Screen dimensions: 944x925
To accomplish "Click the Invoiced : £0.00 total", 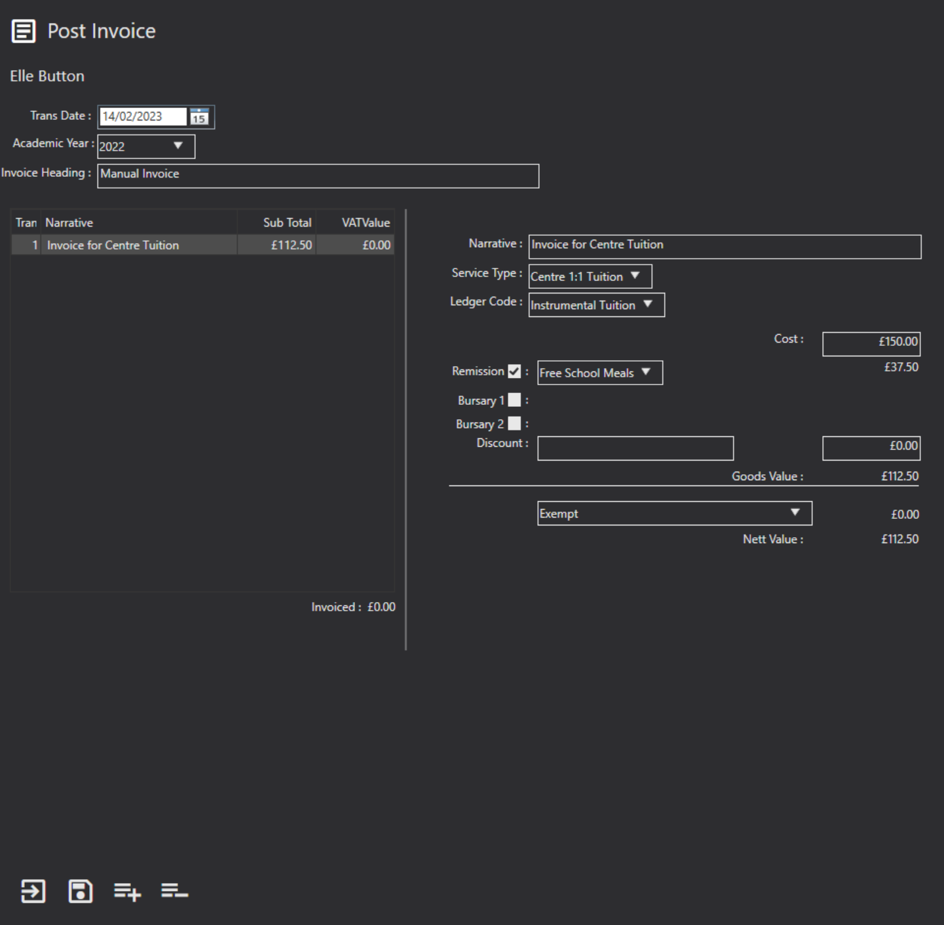I will click(353, 607).
